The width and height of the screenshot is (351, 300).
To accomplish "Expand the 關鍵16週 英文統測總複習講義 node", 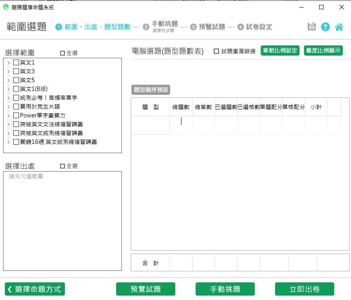I will pos(8,142).
